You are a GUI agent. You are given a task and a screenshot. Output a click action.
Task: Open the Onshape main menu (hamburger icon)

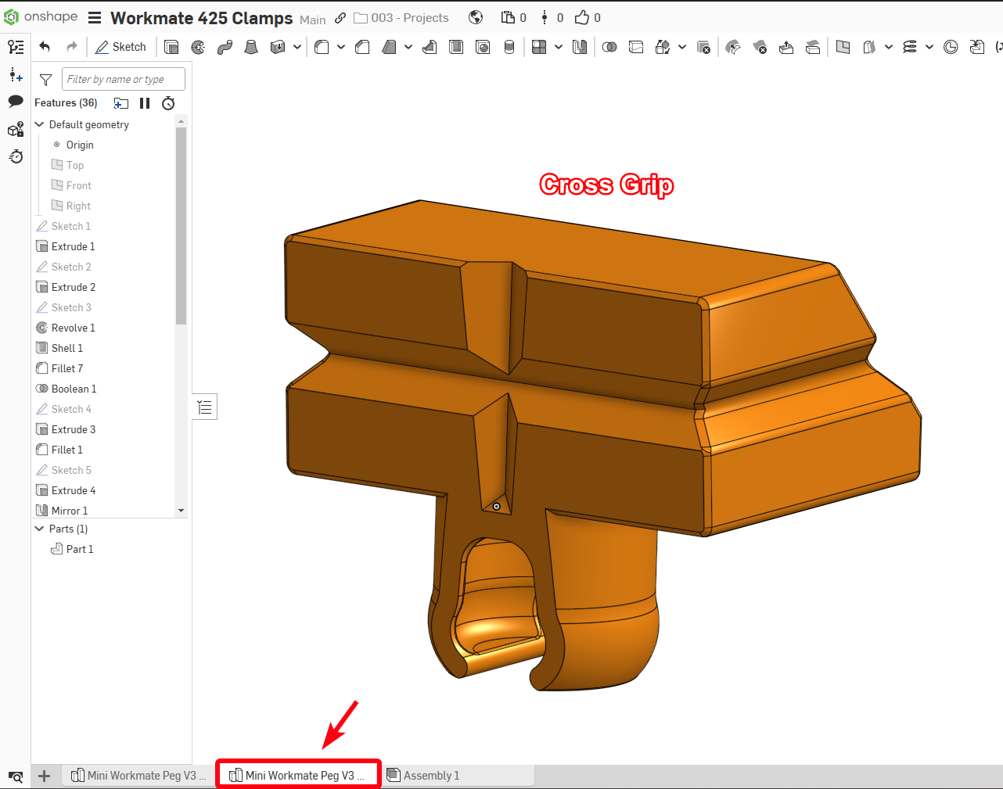[95, 18]
